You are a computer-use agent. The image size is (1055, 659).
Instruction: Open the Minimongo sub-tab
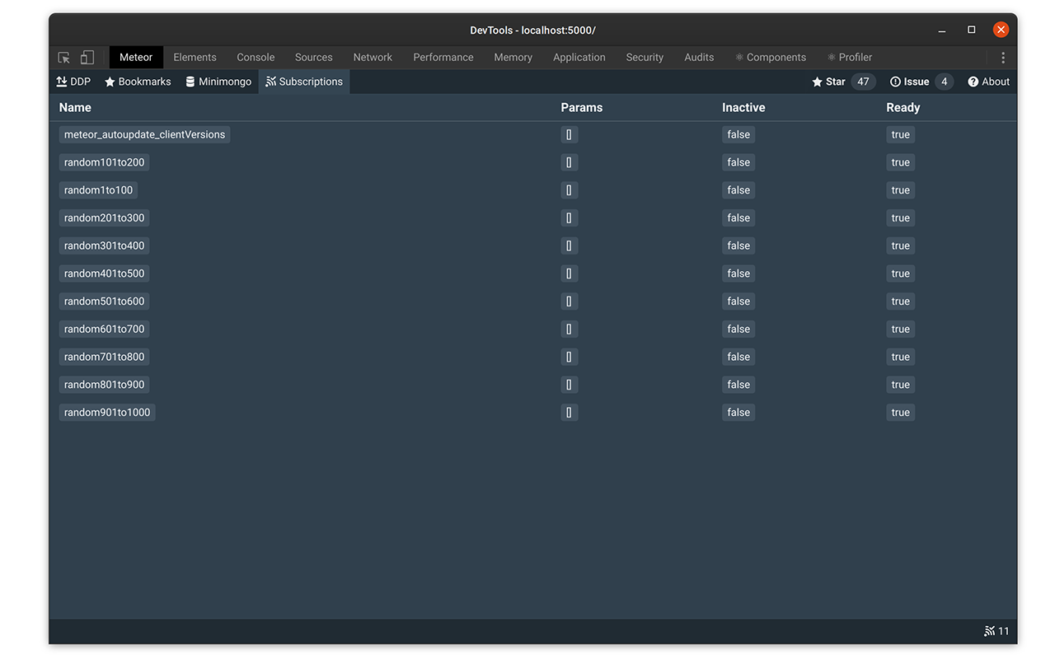click(218, 82)
